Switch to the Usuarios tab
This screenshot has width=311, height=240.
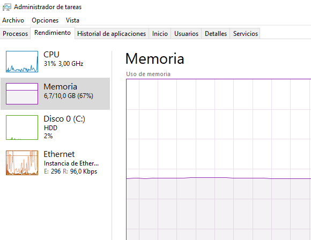[x=186, y=34]
